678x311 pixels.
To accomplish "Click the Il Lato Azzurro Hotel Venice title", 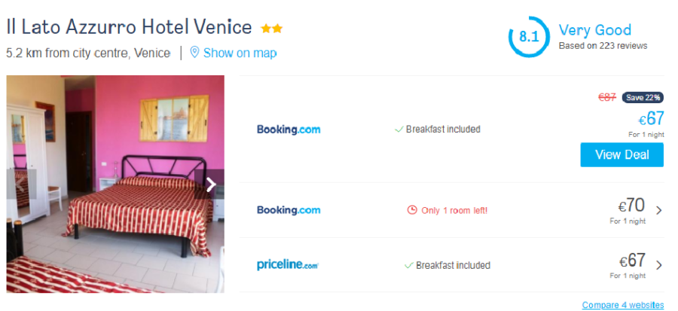I will coord(129,27).
